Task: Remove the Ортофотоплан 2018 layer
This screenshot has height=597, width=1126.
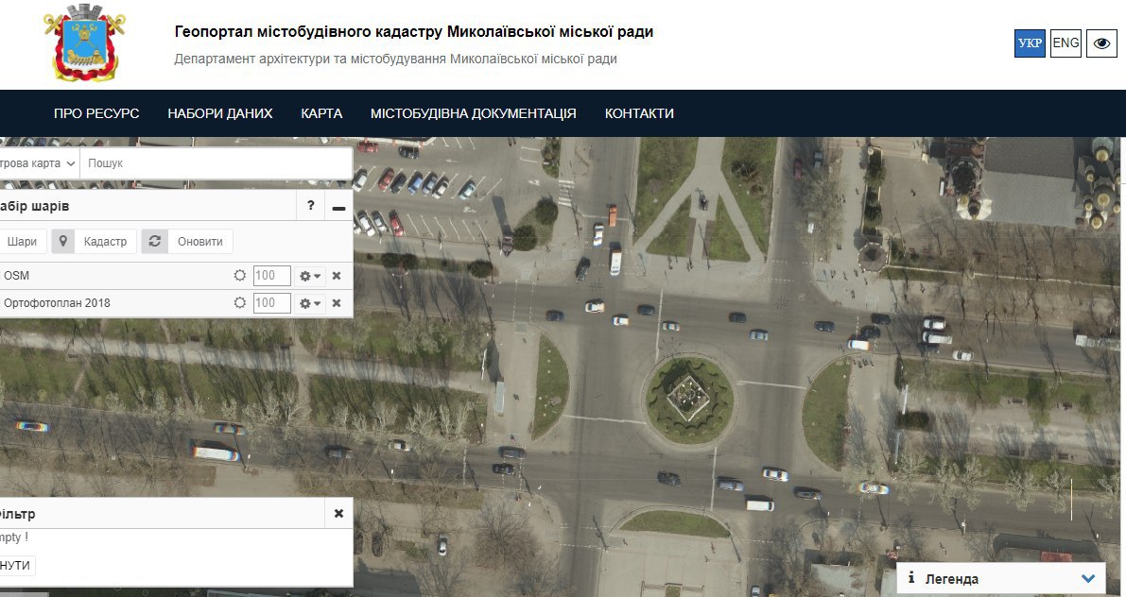Action: click(336, 303)
